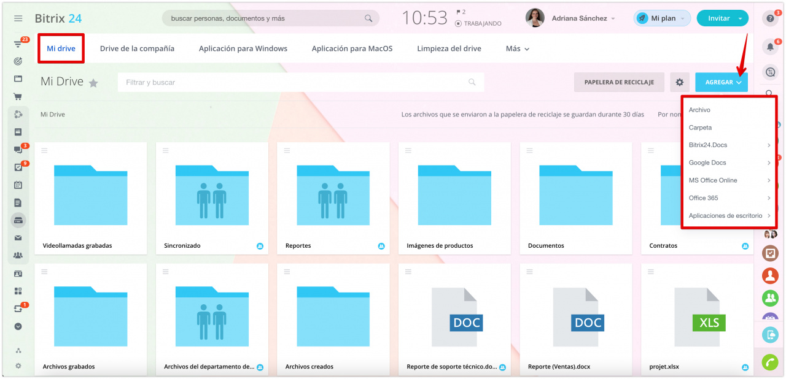Focus the top search bar for people and documents

[270, 18]
